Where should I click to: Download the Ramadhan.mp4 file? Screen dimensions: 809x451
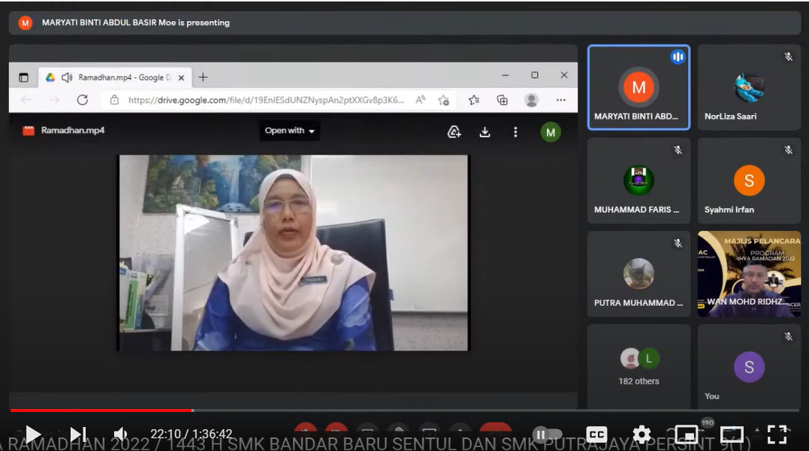[484, 132]
